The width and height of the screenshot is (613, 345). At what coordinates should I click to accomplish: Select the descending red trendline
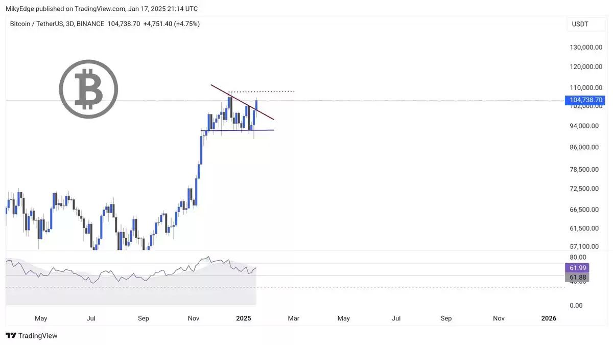(x=242, y=102)
